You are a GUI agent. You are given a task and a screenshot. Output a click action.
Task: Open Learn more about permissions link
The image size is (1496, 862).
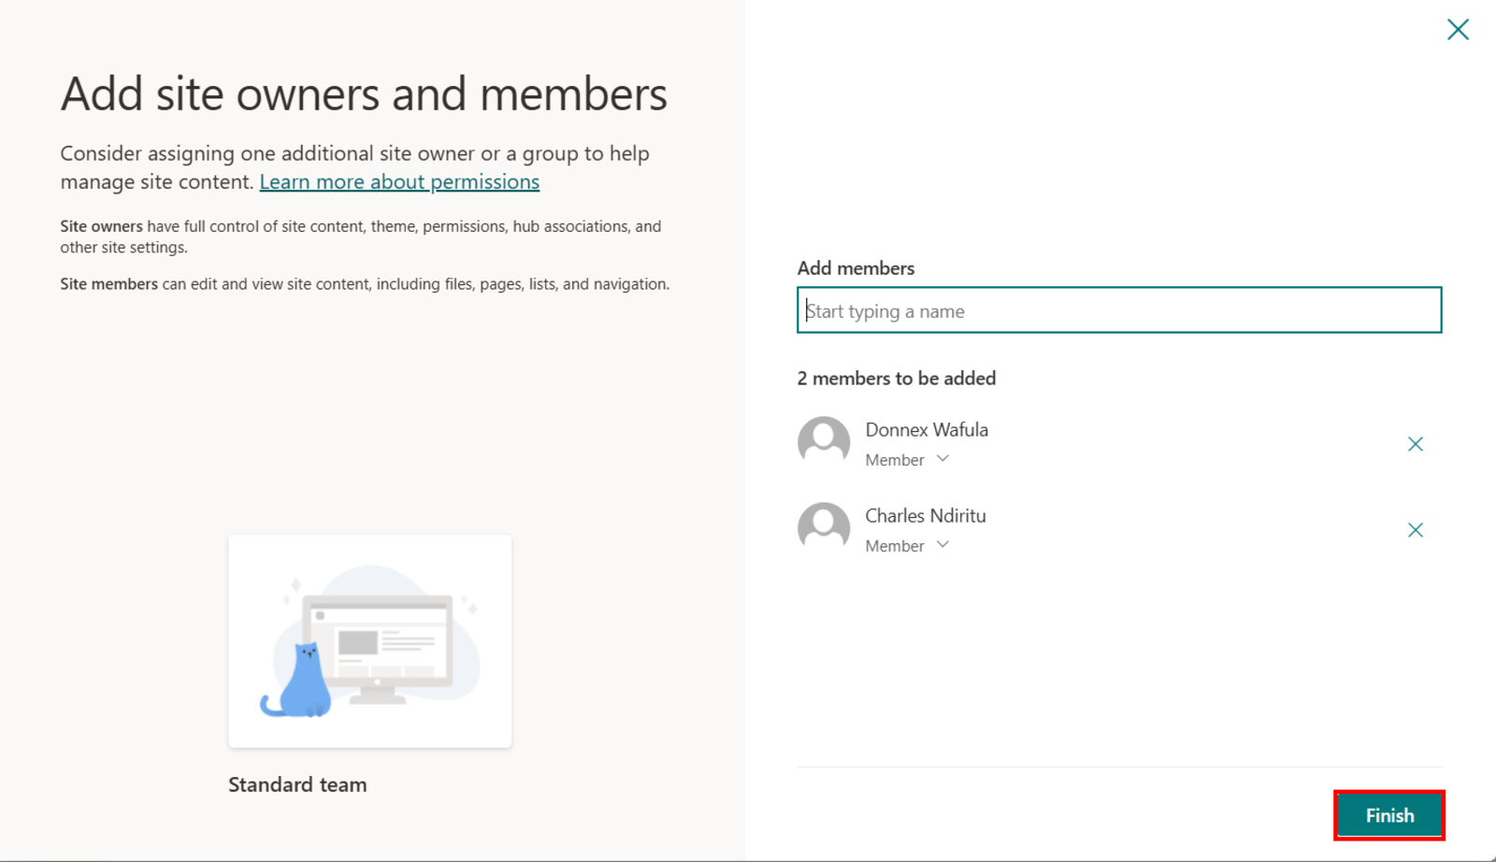399,181
